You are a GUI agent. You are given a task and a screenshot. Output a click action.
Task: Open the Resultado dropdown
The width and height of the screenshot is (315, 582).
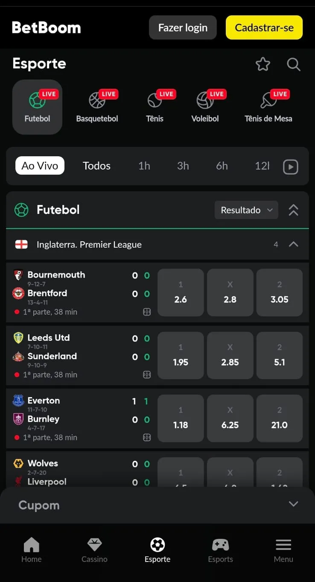(x=246, y=210)
